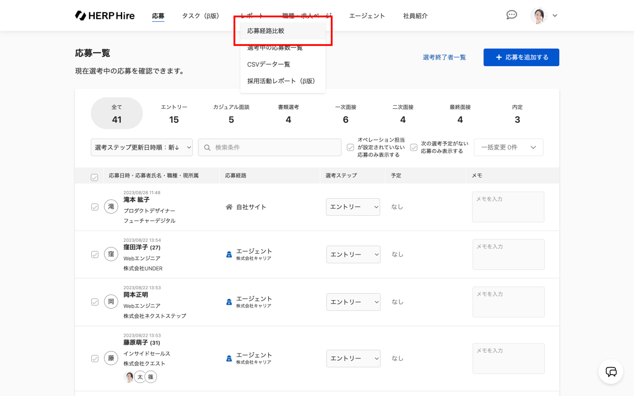Image resolution: width=634 pixels, height=396 pixels.
Task: Choose CSVデータ一覧 menu item
Action: coord(268,64)
